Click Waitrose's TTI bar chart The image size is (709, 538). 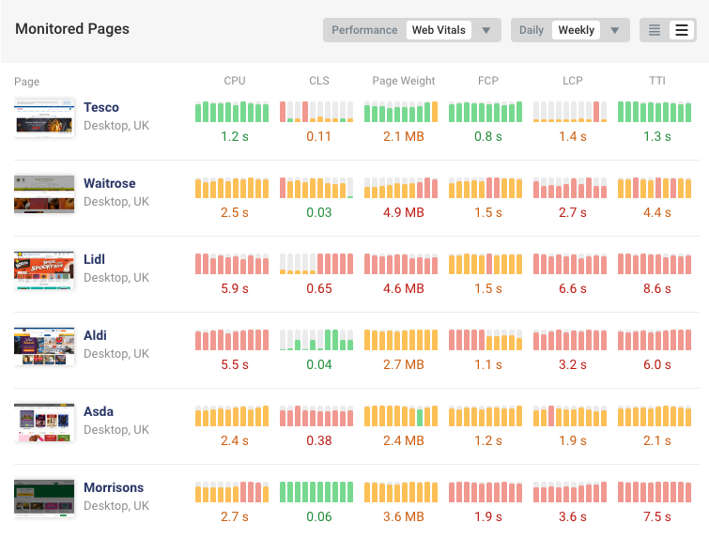tap(655, 188)
